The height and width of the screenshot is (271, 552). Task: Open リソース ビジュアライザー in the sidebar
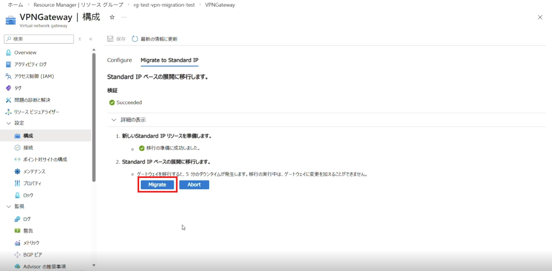click(x=36, y=112)
